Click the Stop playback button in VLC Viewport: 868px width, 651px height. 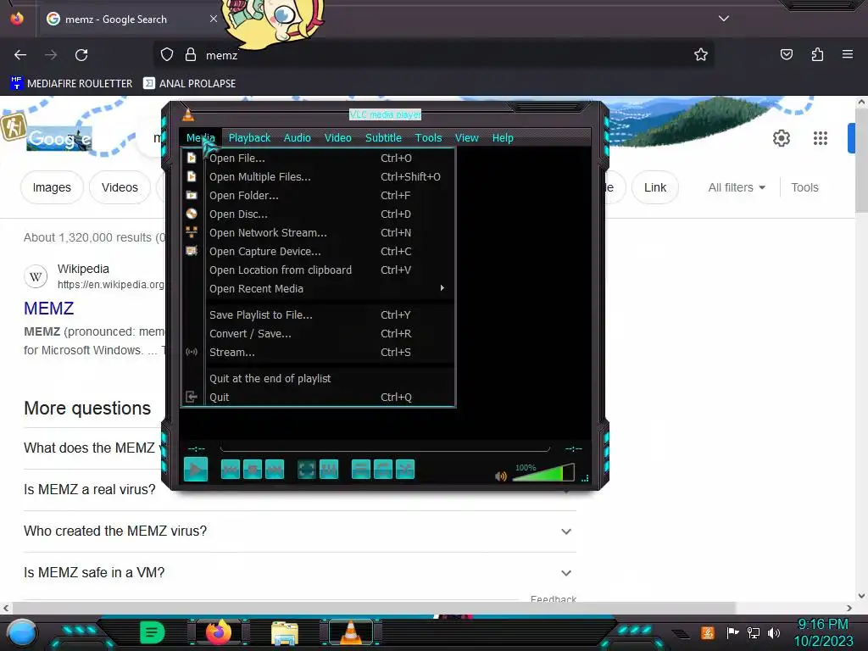click(253, 470)
